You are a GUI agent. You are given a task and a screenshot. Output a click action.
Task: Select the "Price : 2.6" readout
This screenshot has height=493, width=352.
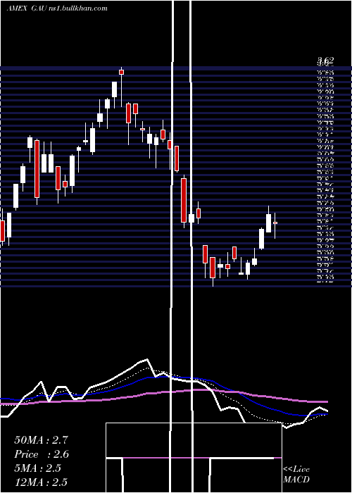[x=42, y=454]
